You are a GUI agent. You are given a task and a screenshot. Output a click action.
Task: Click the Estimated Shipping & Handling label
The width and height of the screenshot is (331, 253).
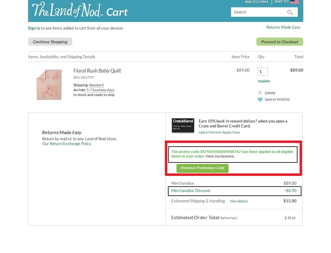coord(198,201)
